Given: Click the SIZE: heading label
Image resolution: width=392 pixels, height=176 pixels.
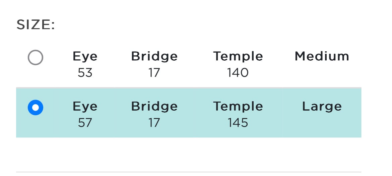Looking at the screenshot, I should coord(36,25).
